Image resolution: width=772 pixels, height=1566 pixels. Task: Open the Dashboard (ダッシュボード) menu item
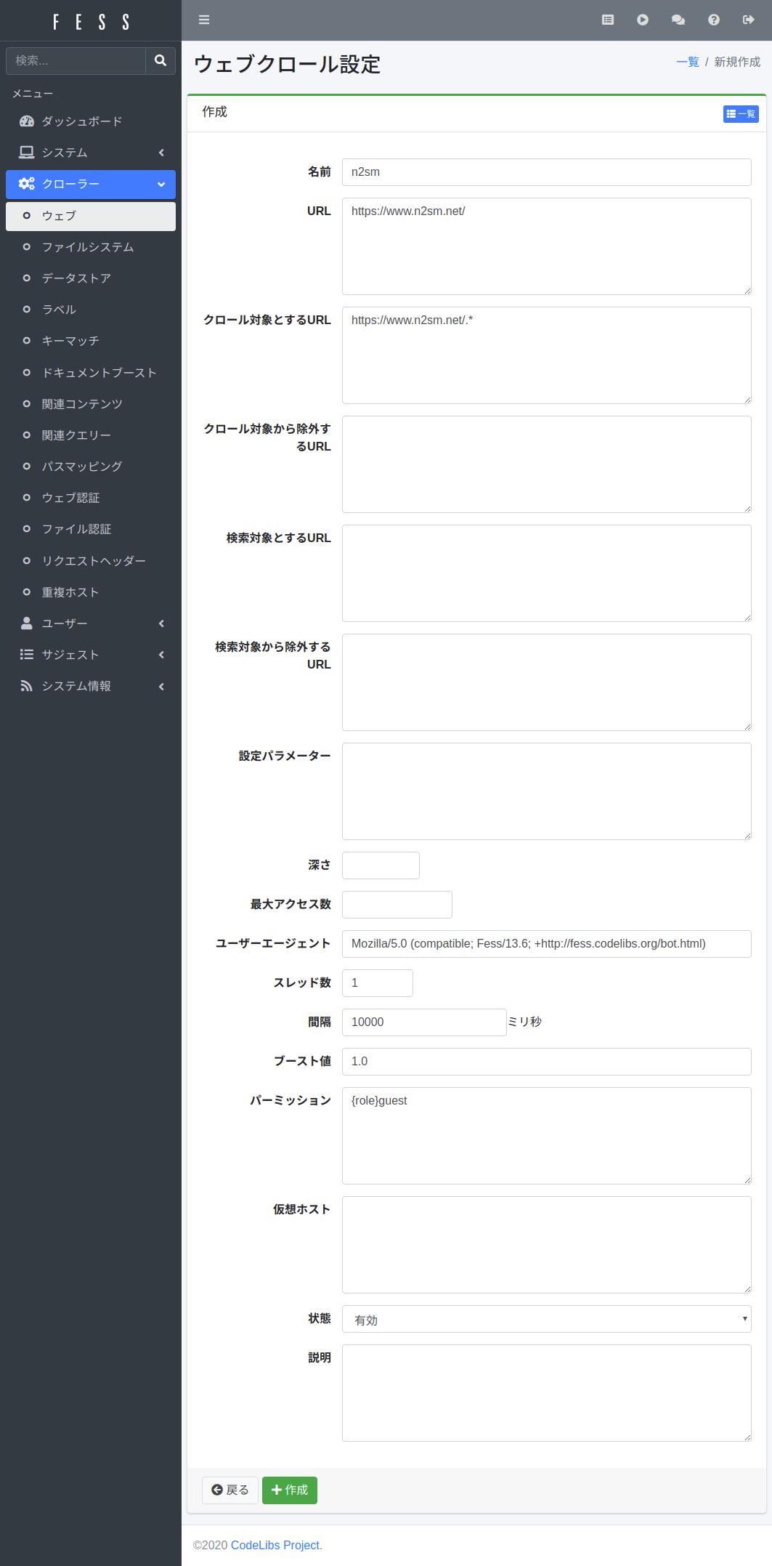81,121
